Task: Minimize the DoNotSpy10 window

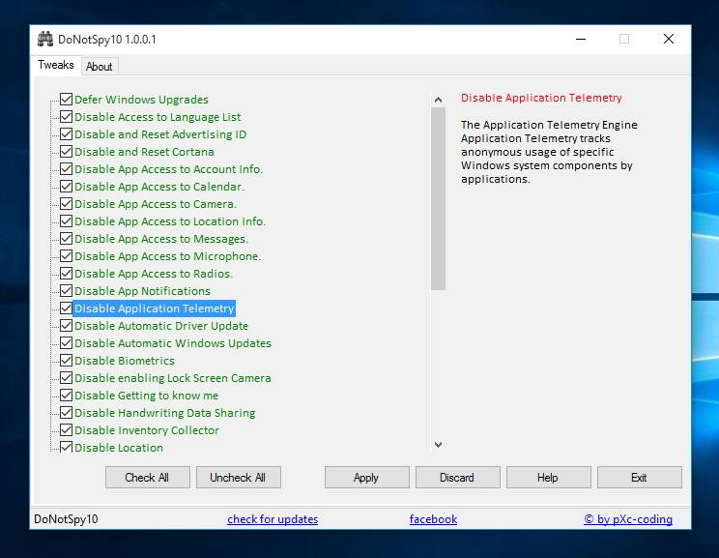Action: tap(581, 39)
